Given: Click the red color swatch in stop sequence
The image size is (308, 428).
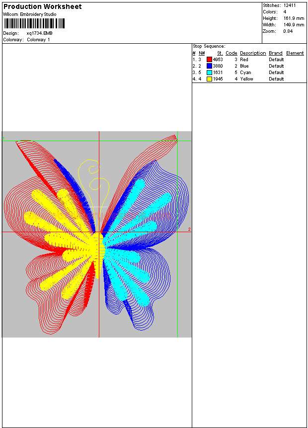Looking at the screenshot, I should pyautogui.click(x=209, y=60).
